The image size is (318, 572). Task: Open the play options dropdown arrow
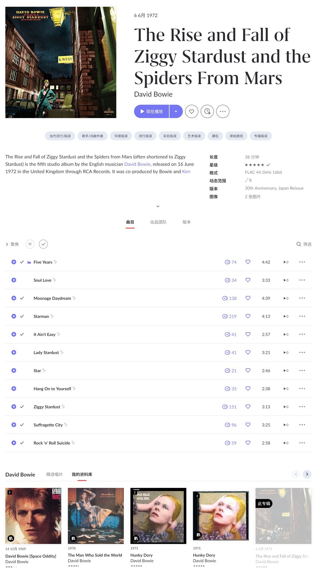pyautogui.click(x=176, y=111)
